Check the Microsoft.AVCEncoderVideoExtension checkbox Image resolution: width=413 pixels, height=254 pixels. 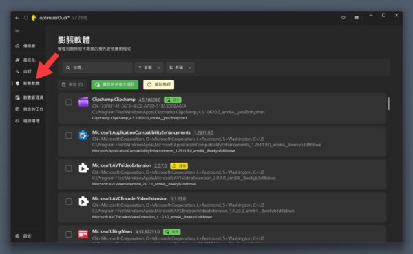69,201
